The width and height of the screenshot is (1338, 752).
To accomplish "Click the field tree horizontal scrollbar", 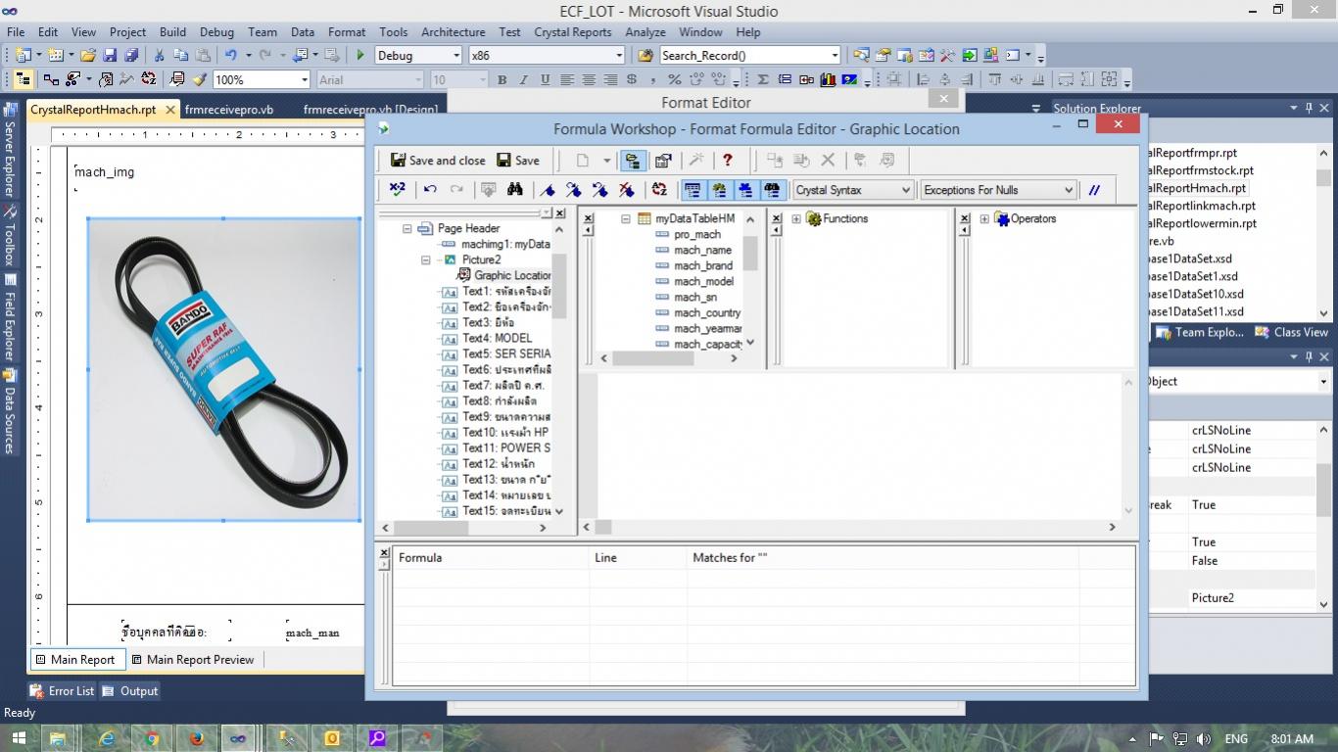I will [668, 358].
